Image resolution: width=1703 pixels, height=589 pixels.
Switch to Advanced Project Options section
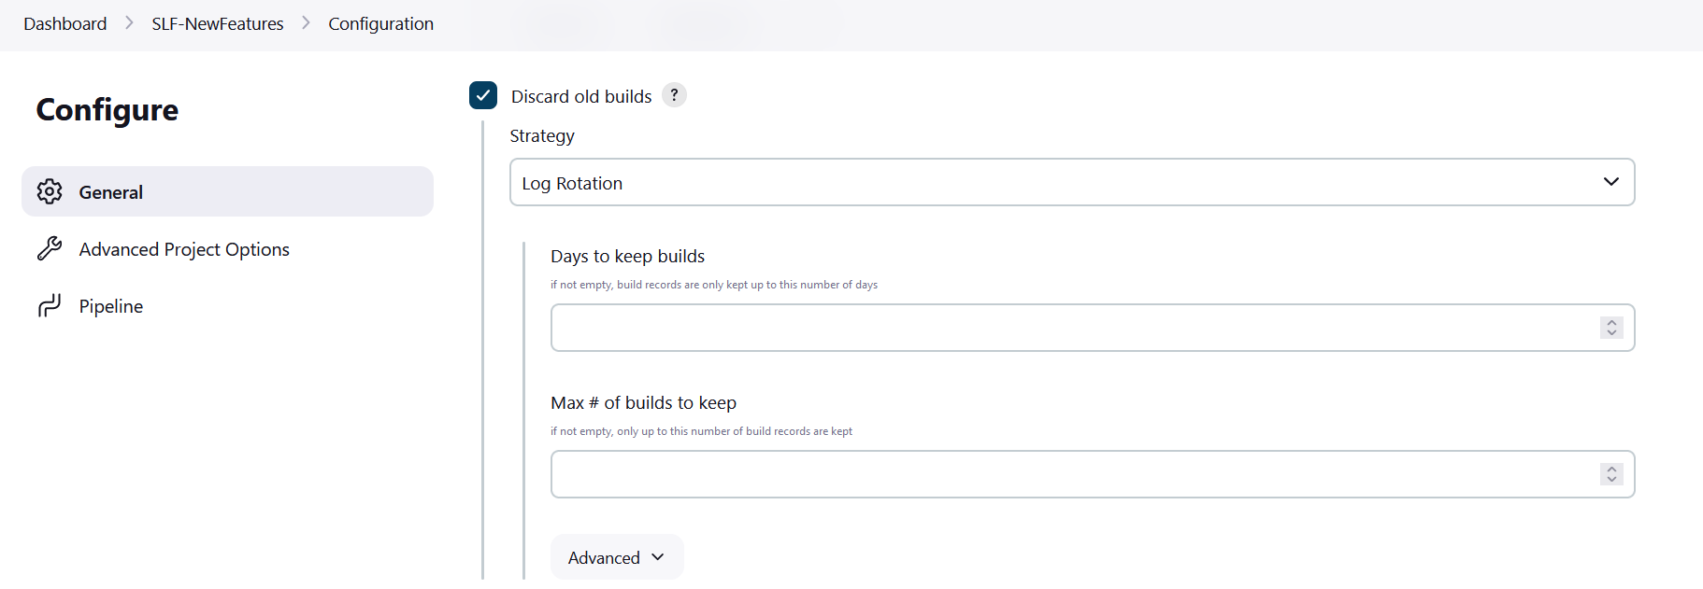click(x=184, y=249)
